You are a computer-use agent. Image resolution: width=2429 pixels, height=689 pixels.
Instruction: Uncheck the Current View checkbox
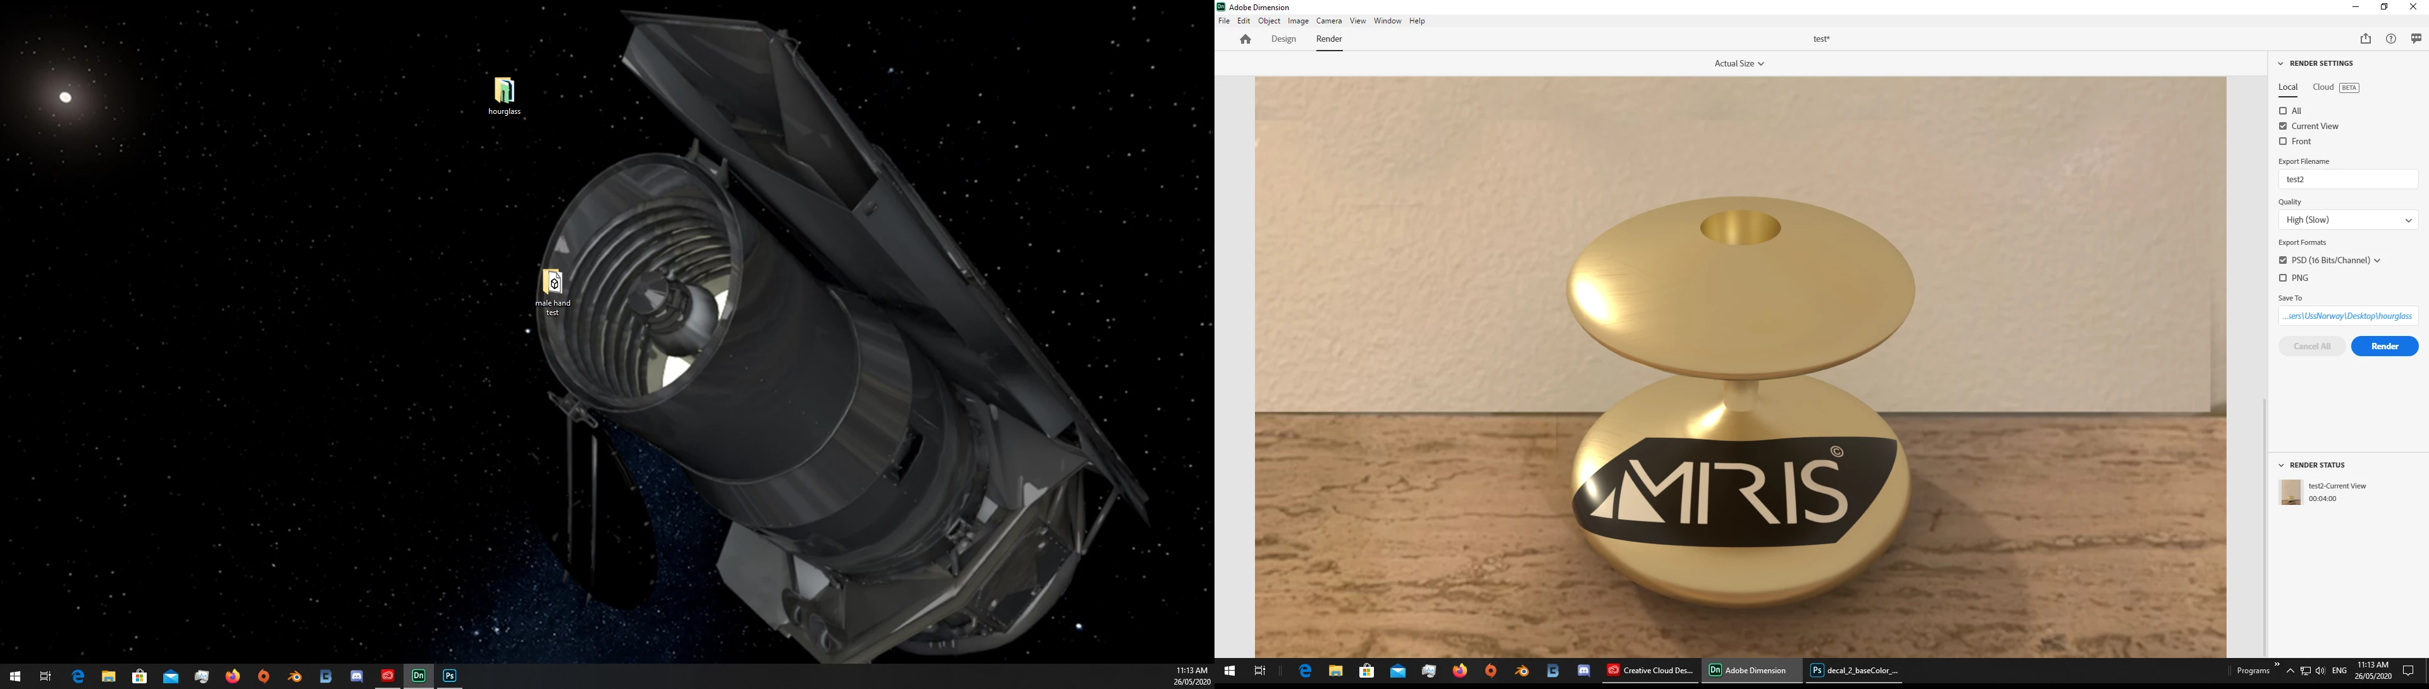[x=2283, y=127]
